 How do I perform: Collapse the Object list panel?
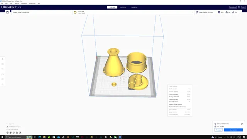click(x=7, y=124)
